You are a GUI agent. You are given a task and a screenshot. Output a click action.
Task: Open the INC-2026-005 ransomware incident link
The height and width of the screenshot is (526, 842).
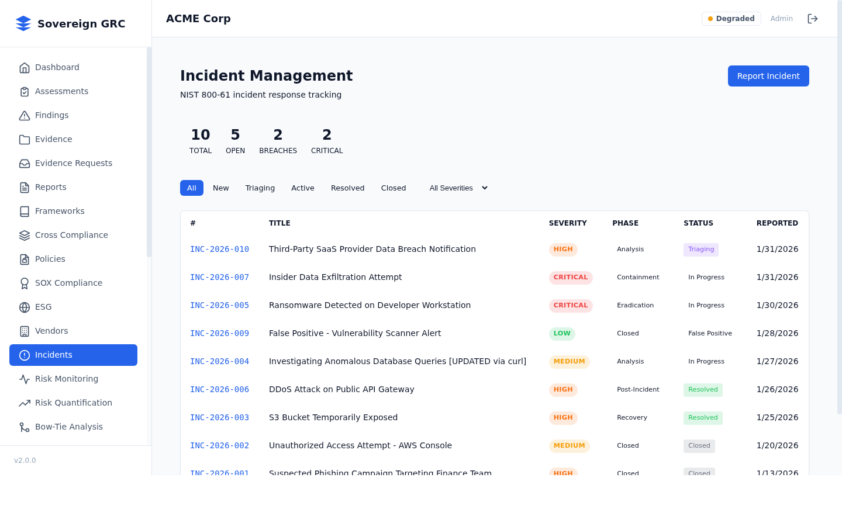coord(219,306)
